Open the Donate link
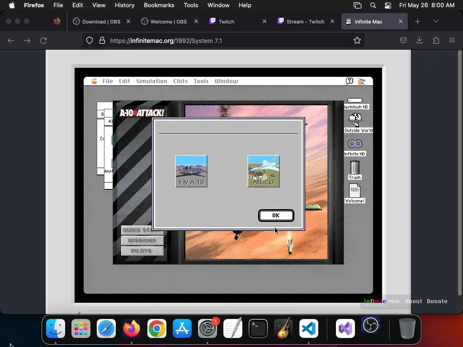The image size is (463, 347). (437, 301)
